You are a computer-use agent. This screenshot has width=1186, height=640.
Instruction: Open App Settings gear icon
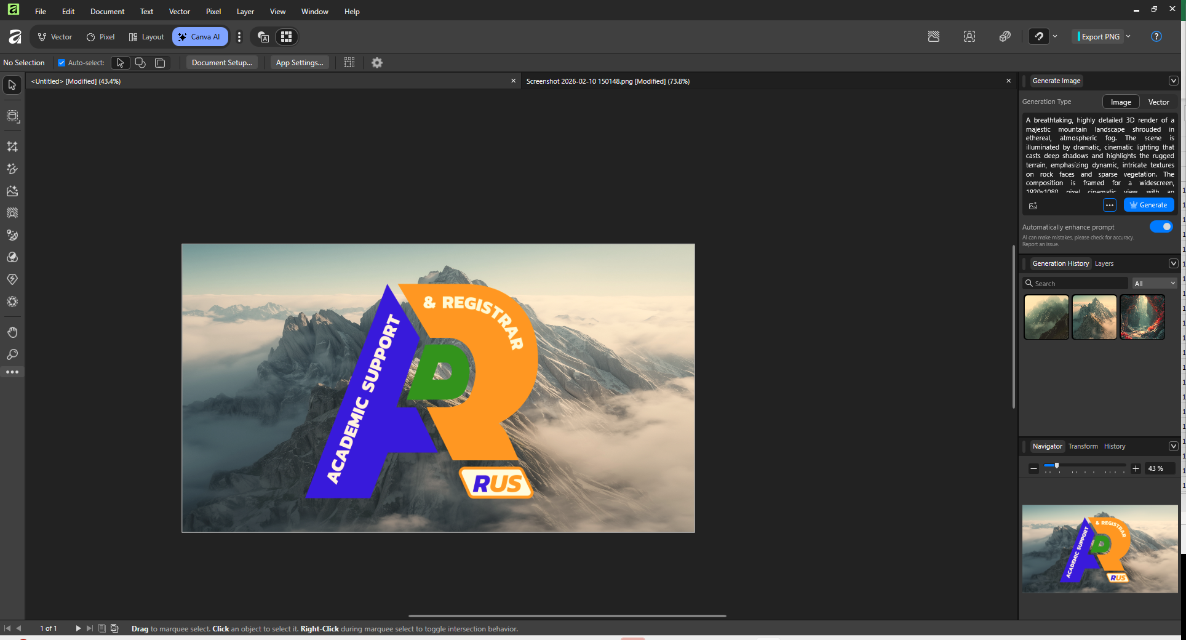377,63
